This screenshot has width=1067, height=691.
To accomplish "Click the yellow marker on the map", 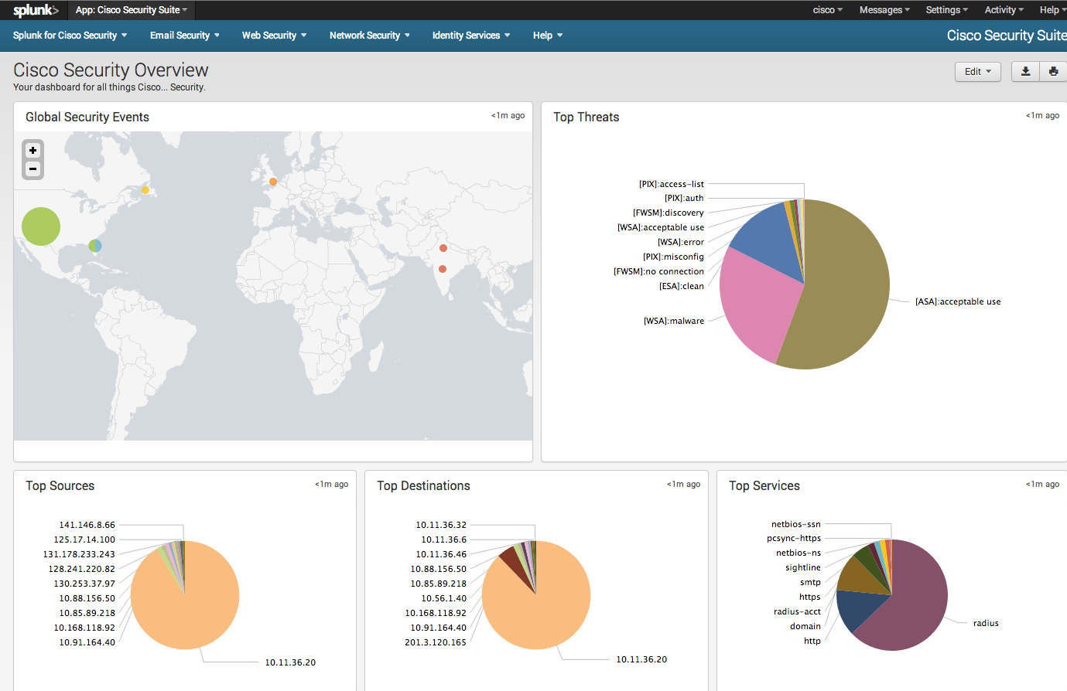I will click(145, 189).
